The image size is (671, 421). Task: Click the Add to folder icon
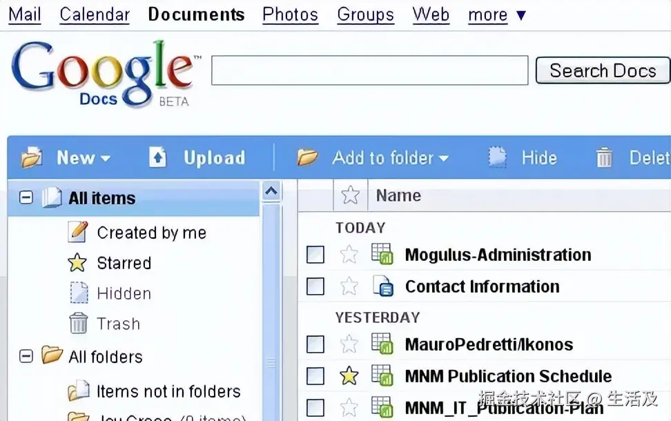click(x=307, y=157)
